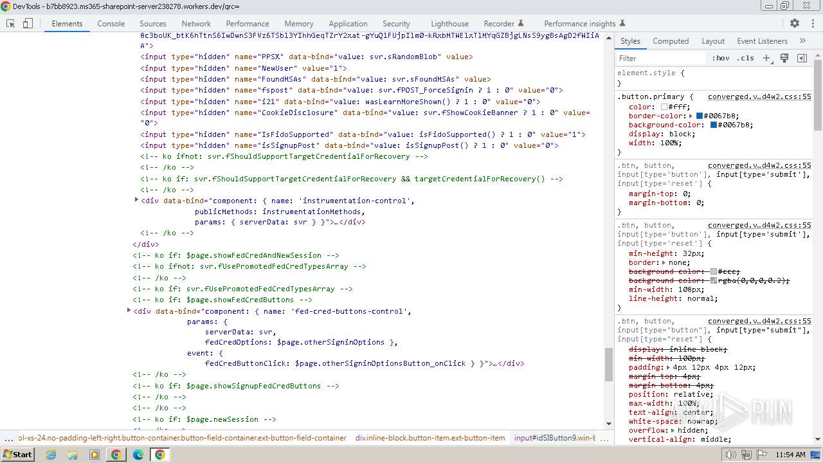Expand the overflow shorthand property triangle
Image resolution: width=823 pixels, height=463 pixels.
click(673, 430)
